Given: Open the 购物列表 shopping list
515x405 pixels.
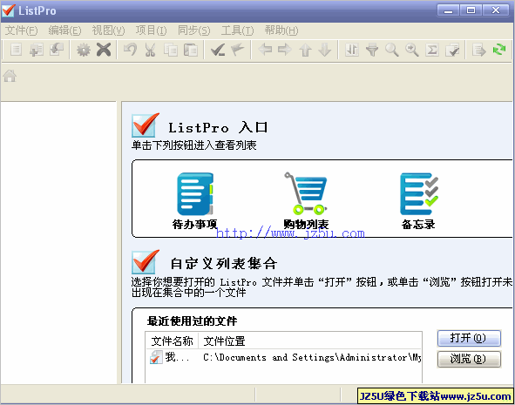Looking at the screenshot, I should pos(306,201).
